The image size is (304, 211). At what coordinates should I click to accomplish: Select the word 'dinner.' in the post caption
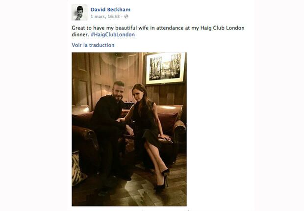coord(80,34)
